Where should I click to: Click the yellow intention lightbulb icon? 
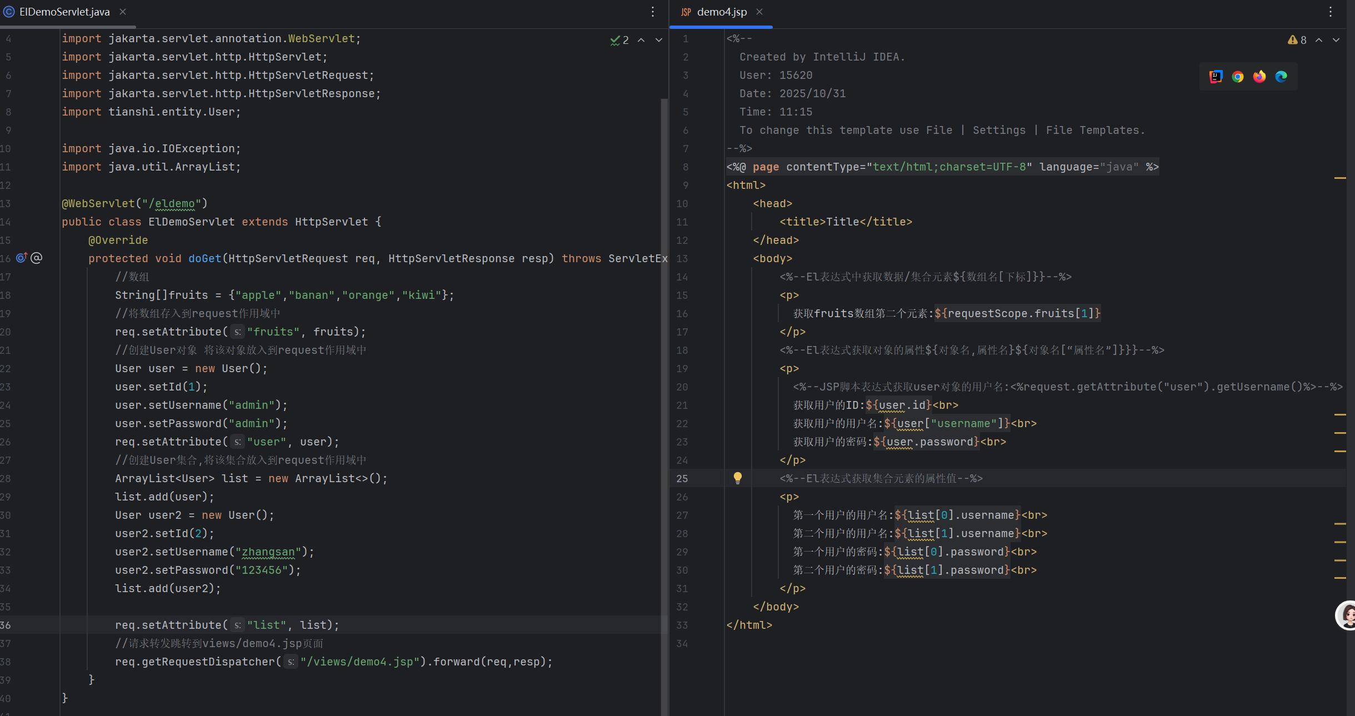click(x=737, y=478)
